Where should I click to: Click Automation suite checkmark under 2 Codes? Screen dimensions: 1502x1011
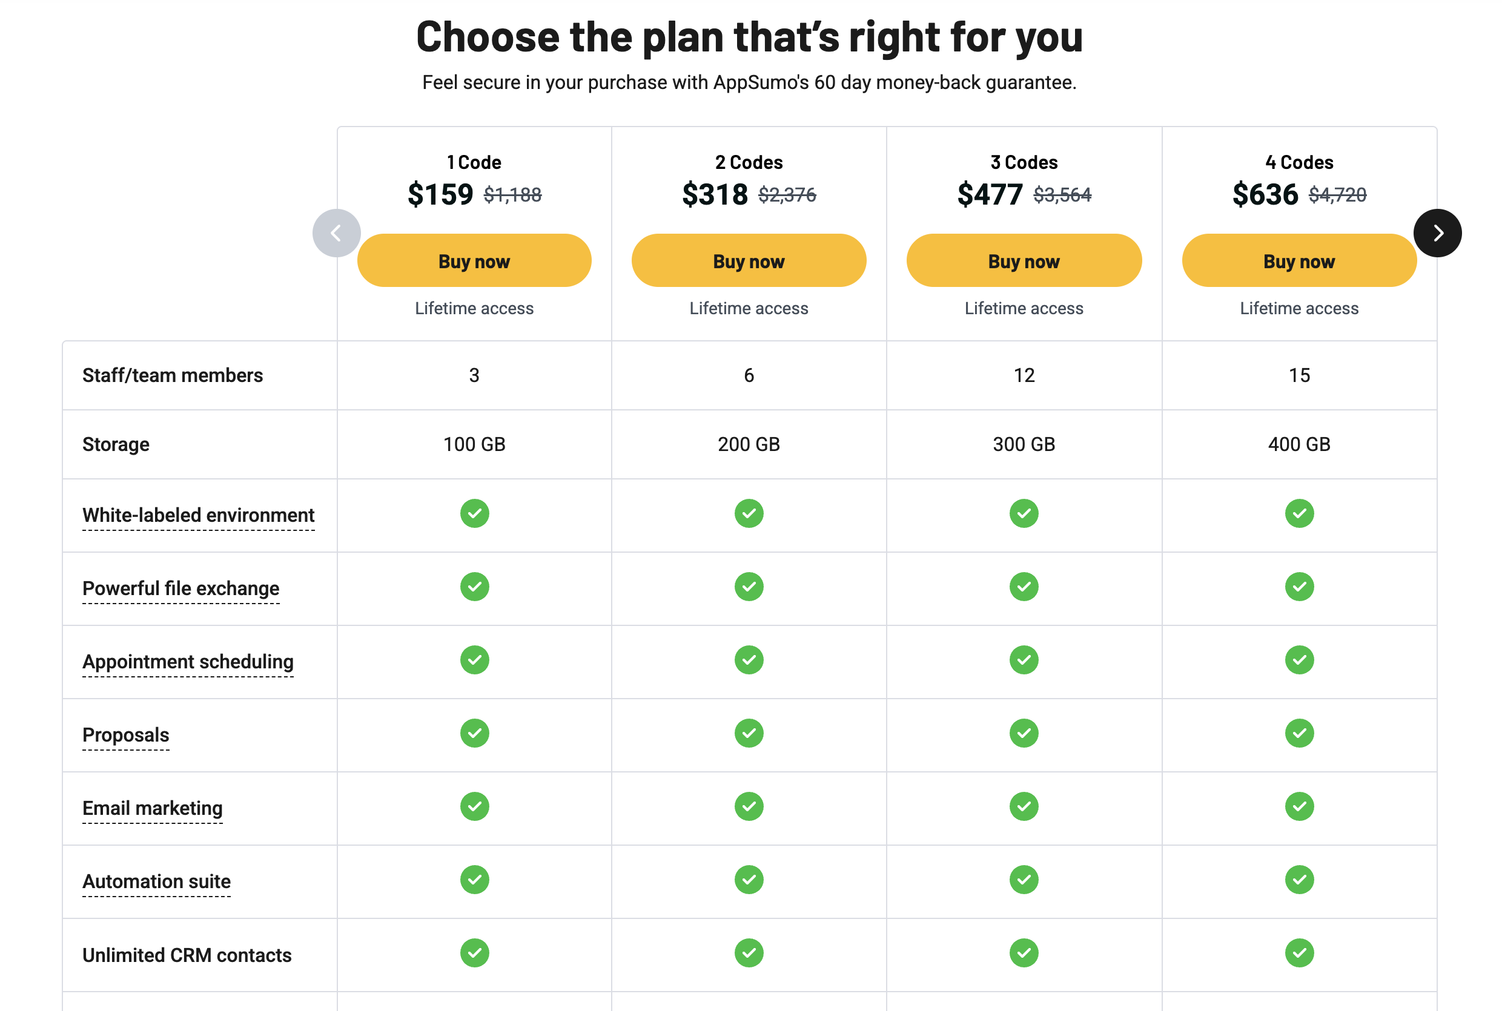coord(748,880)
